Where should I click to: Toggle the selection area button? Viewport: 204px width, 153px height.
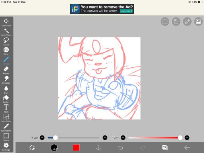tap(165, 22)
